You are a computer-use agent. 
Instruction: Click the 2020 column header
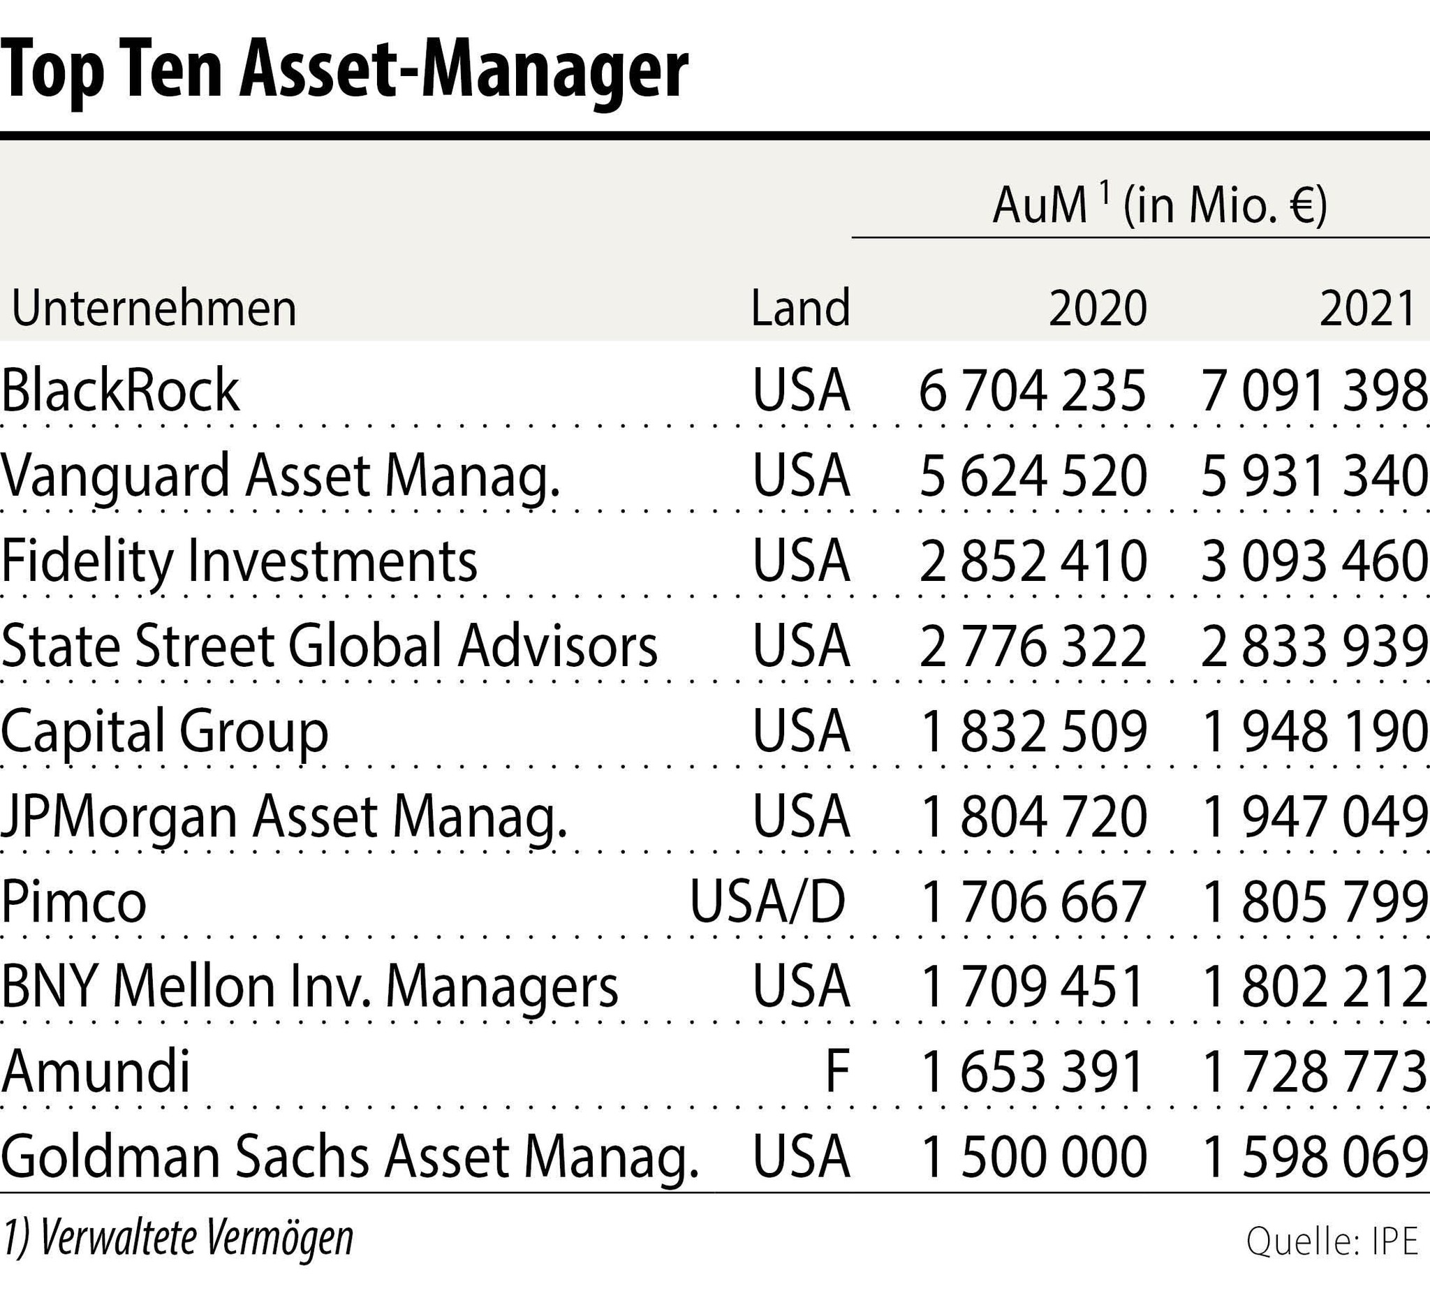click(1098, 309)
